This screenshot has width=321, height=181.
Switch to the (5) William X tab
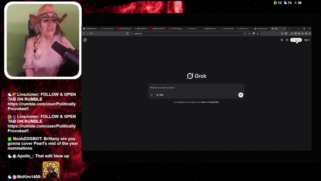[142, 29]
